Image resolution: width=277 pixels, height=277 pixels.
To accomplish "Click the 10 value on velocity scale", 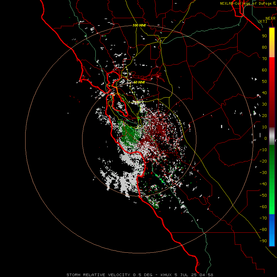I will click(264, 127).
